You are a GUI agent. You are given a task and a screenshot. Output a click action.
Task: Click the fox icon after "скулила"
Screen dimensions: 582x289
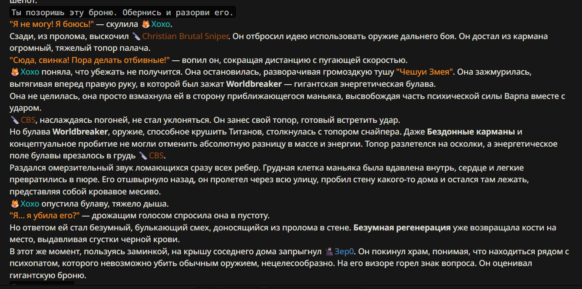point(146,24)
